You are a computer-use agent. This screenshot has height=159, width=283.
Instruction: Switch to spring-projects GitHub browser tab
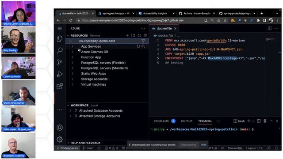[x=237, y=13]
